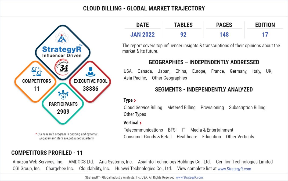
Task: Click the Pages value 148
Action: (x=224, y=35)
